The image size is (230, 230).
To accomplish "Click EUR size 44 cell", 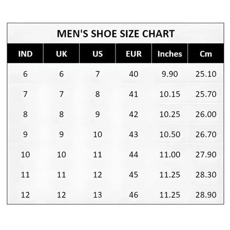I will (x=134, y=154).
